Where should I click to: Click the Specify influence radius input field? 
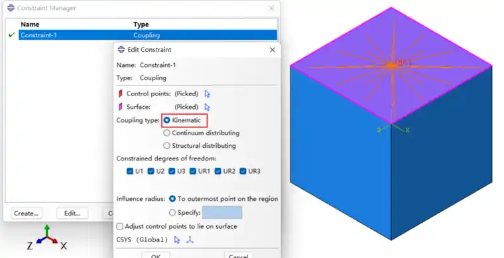pos(222,212)
